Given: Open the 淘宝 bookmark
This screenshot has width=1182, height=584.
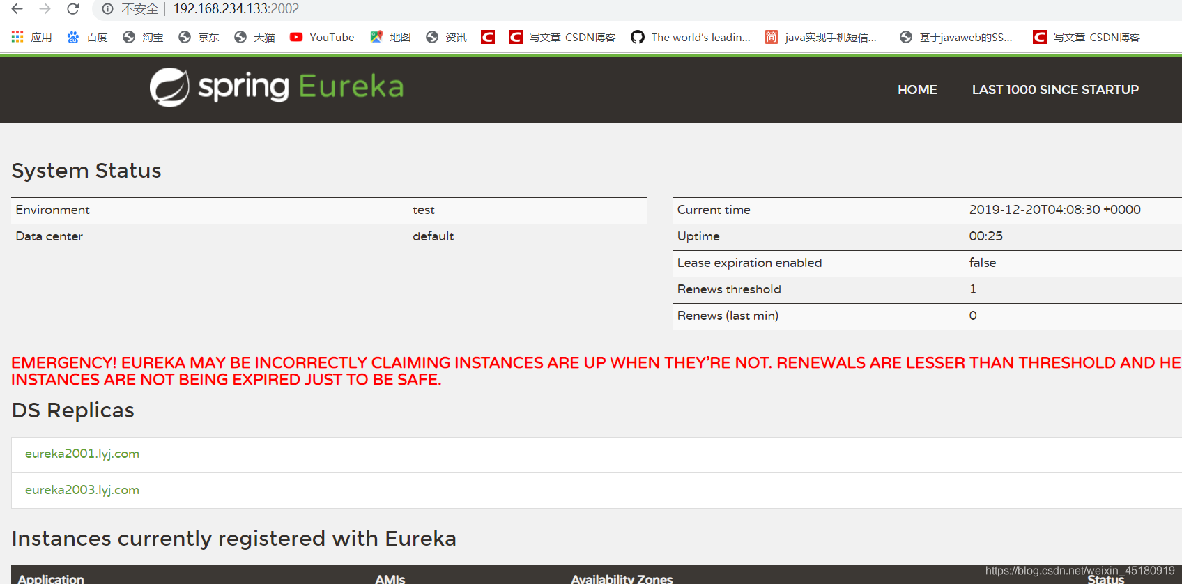Looking at the screenshot, I should click(143, 37).
